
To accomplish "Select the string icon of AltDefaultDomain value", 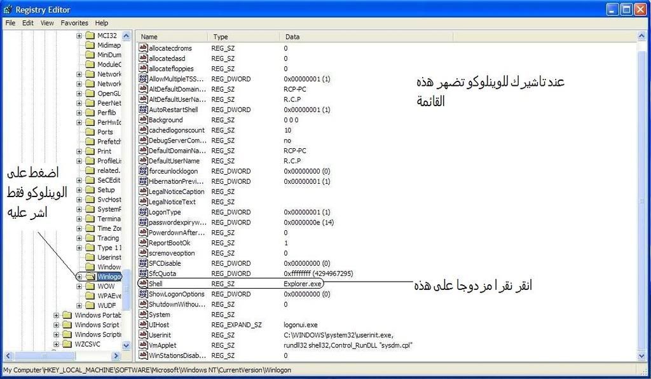I will click(x=143, y=89).
